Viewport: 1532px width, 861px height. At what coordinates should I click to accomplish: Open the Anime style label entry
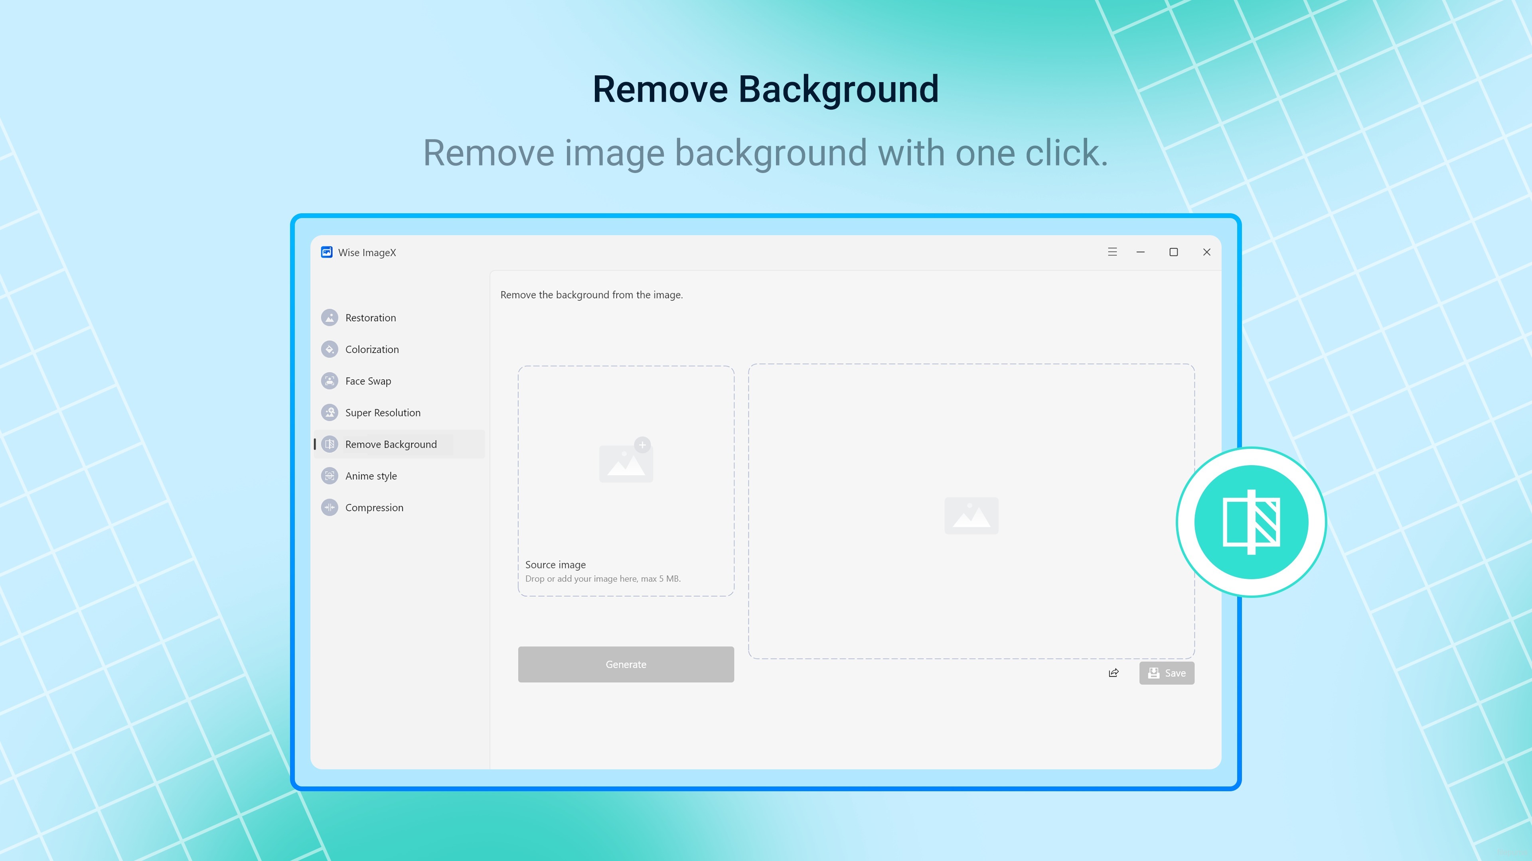pos(371,476)
